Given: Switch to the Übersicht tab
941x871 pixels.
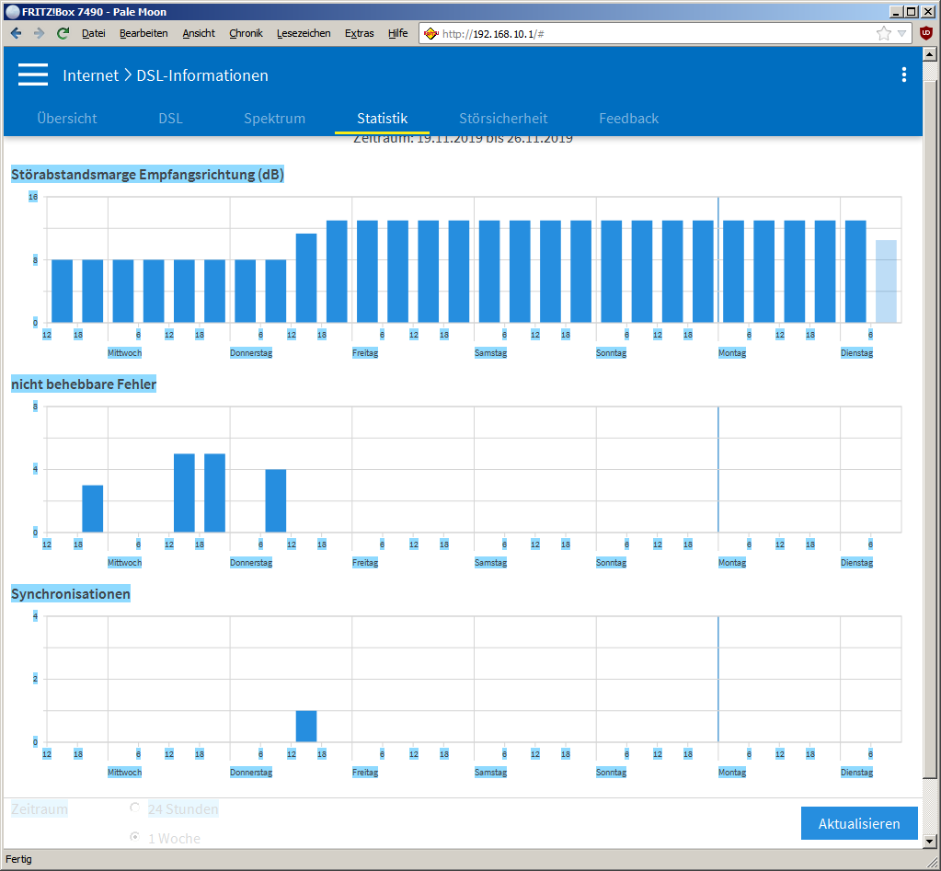Looking at the screenshot, I should coord(67,118).
